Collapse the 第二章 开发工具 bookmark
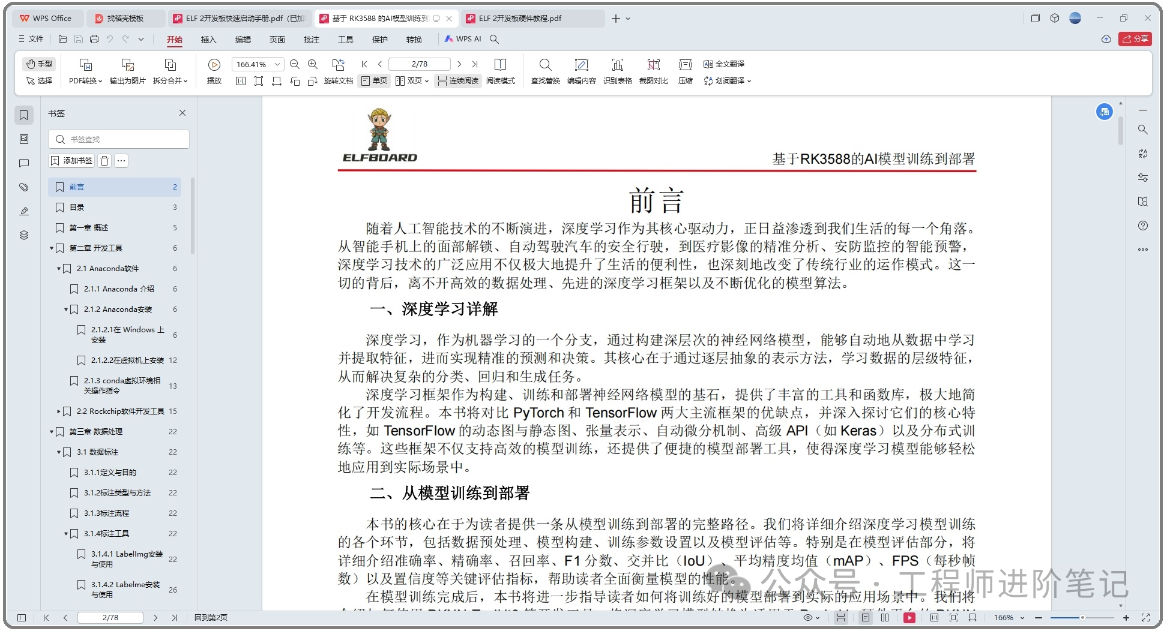Image resolution: width=1167 pixels, height=631 pixels. click(x=52, y=248)
